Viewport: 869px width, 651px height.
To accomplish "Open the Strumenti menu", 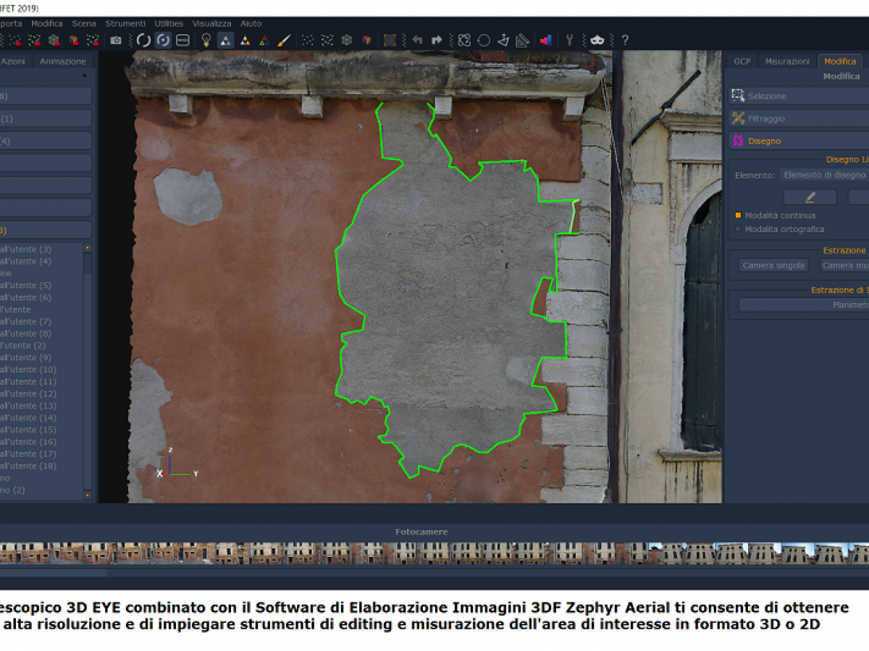I will click(x=125, y=24).
